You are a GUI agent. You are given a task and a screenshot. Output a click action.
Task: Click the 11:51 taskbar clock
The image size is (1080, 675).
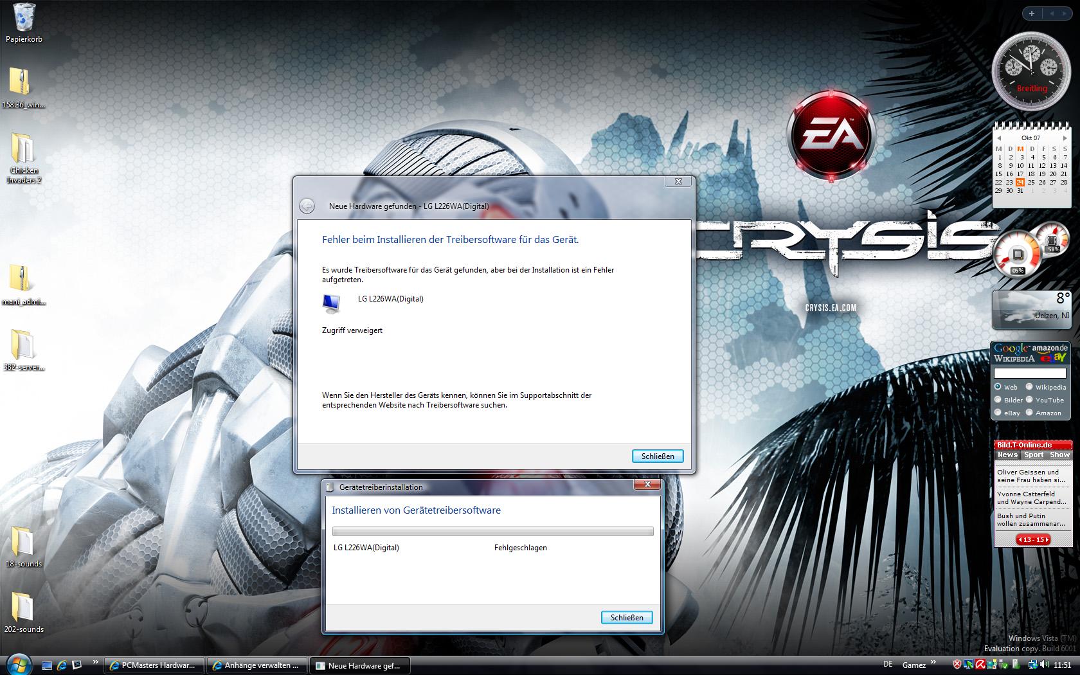(1063, 665)
